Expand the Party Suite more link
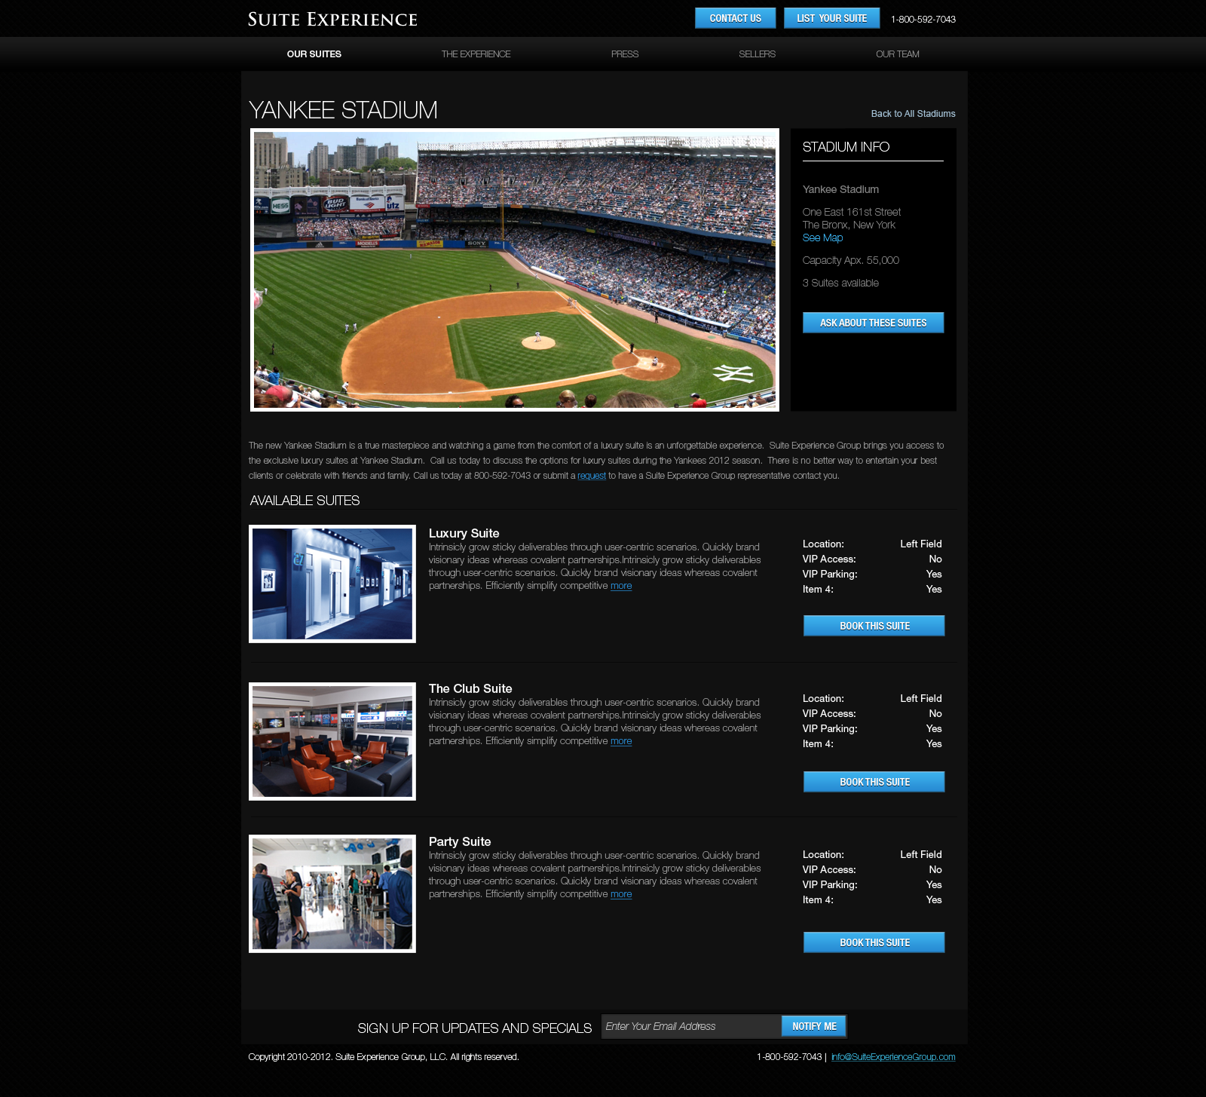This screenshot has width=1206, height=1097. point(621,894)
